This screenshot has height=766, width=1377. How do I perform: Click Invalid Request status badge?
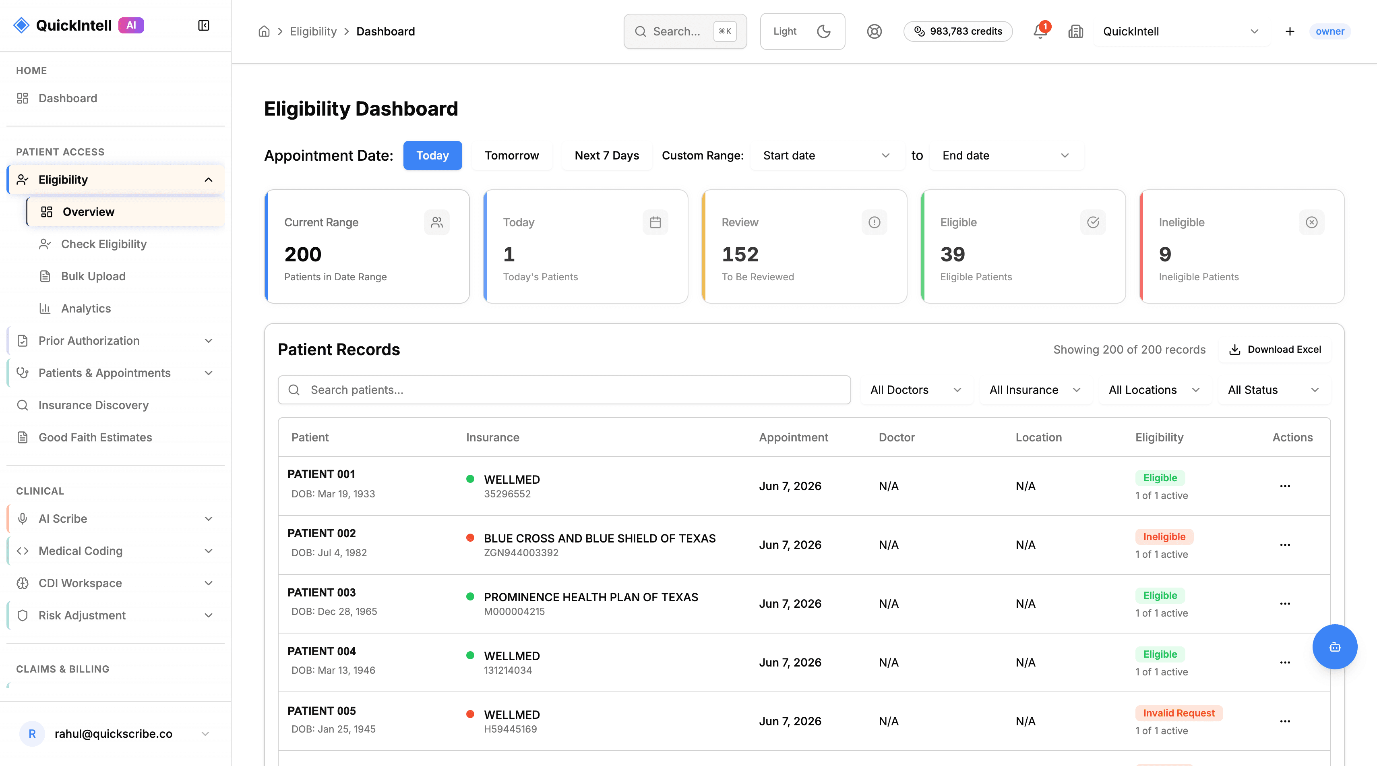[x=1179, y=713]
